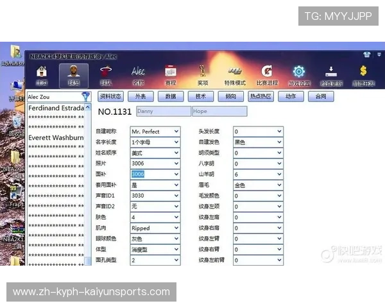Open the Alec 名称 names section
This screenshot has width=385, height=308.
coord(138,76)
